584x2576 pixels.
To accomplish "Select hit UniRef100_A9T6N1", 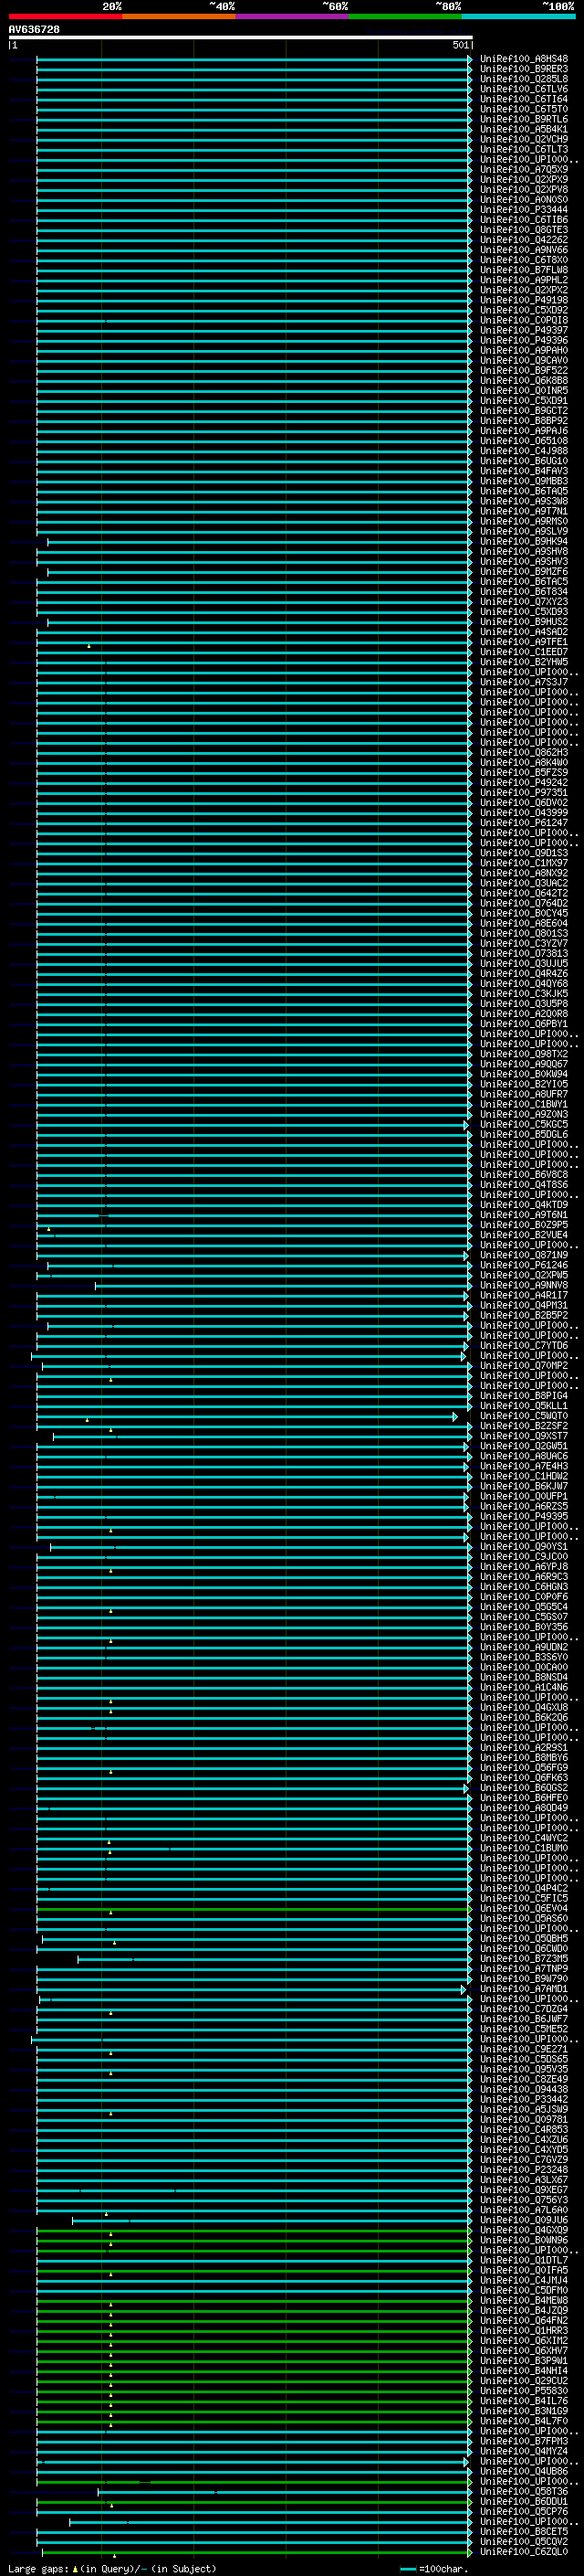I will [524, 1215].
